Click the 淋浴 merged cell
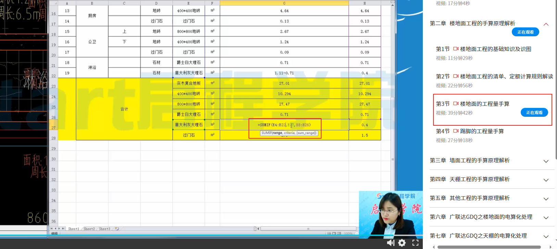The height and width of the screenshot is (249, 557). 92,67
